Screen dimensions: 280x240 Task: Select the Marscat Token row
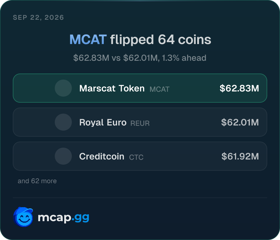click(x=140, y=88)
